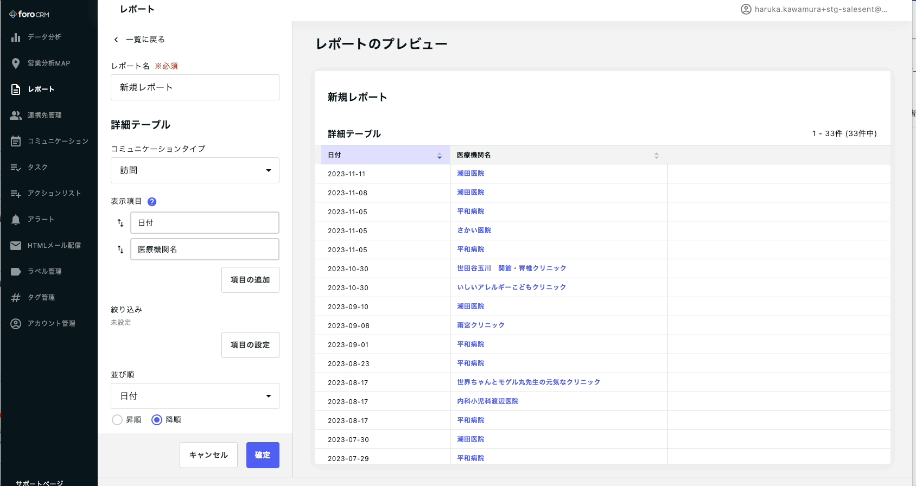Open さかい医院 link
Viewport: 916px width, 486px height.
[474, 231]
